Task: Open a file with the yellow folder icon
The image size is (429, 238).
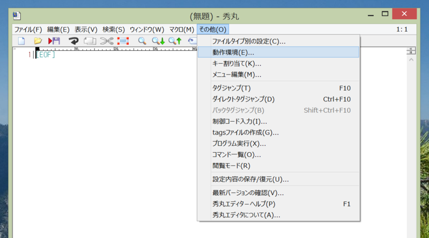Action: click(x=38, y=41)
